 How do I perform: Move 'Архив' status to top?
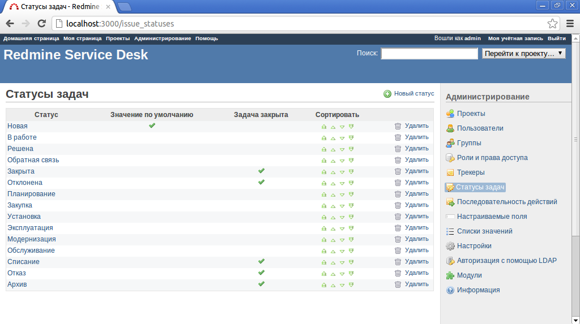pos(324,285)
